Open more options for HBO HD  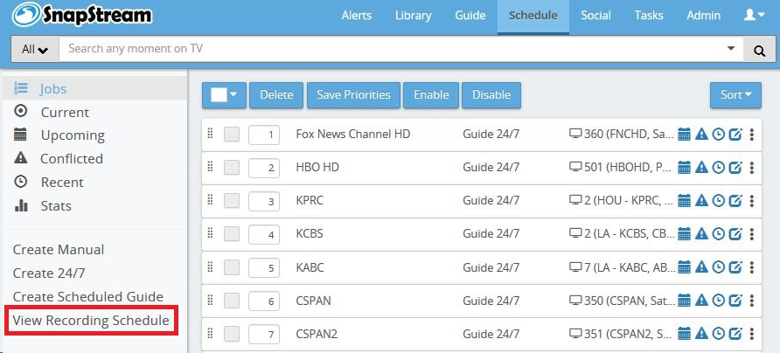(x=752, y=168)
